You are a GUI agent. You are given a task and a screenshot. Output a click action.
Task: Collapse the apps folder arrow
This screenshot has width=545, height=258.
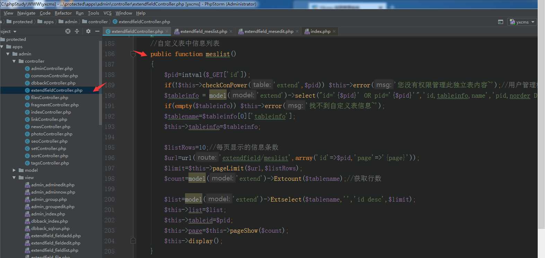(x=2, y=47)
